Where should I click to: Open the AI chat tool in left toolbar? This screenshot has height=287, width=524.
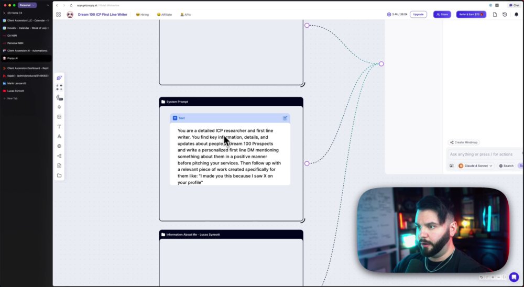pyautogui.click(x=59, y=78)
